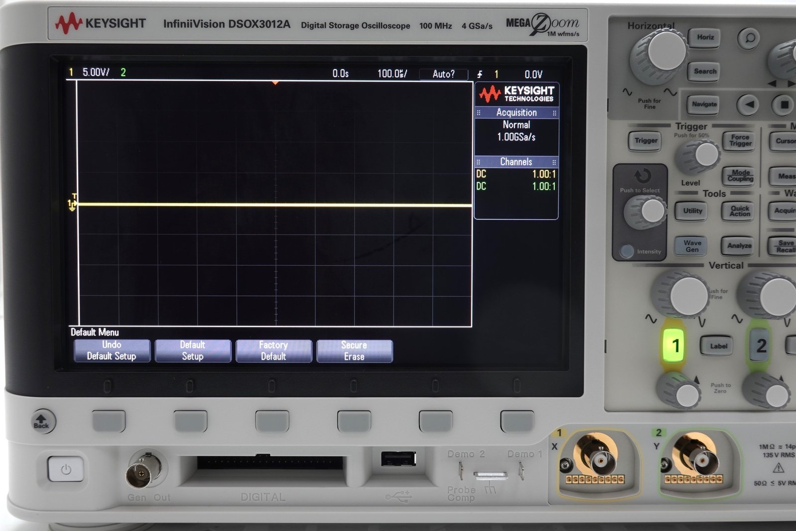This screenshot has width=796, height=531.
Task: Click the Demo 1 terminal
Action: coord(520,470)
